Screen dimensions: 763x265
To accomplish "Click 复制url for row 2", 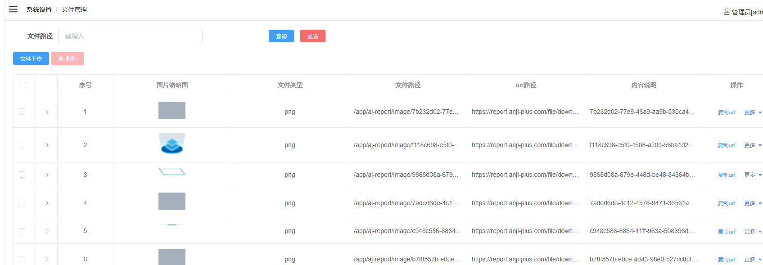I will [727, 145].
